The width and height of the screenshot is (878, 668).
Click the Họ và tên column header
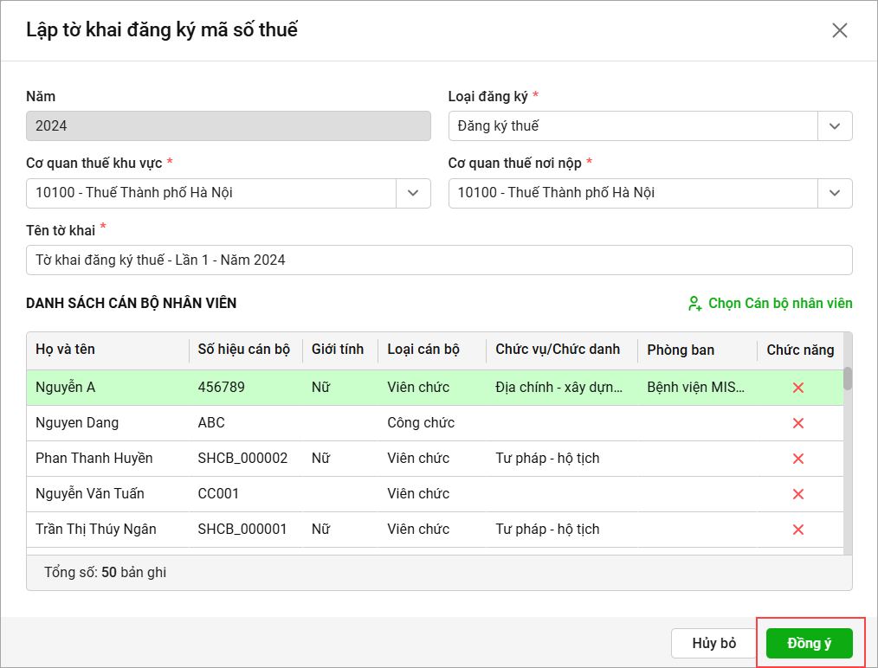(x=66, y=350)
